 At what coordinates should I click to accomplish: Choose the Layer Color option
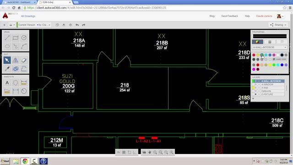pos(280,59)
